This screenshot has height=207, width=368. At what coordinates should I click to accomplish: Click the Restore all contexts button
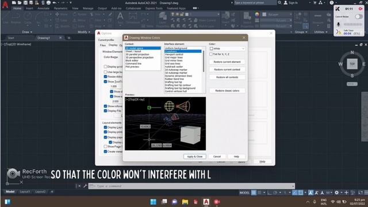(x=227, y=77)
